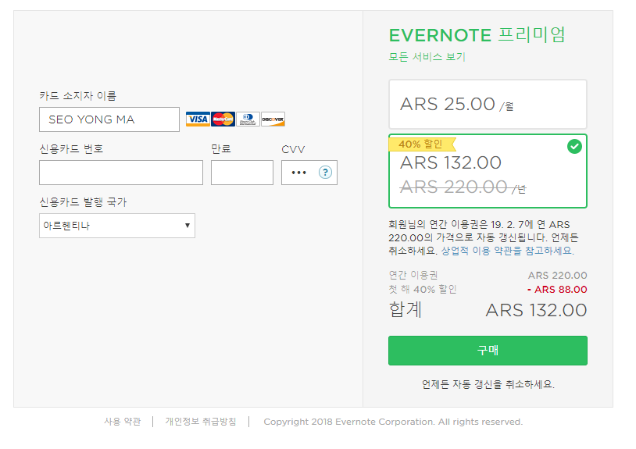636x449 pixels.
Task: Open the 사용 약관 footer link
Action: [x=122, y=422]
